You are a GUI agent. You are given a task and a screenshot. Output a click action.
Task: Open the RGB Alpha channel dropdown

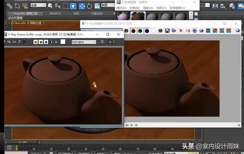click(84, 42)
